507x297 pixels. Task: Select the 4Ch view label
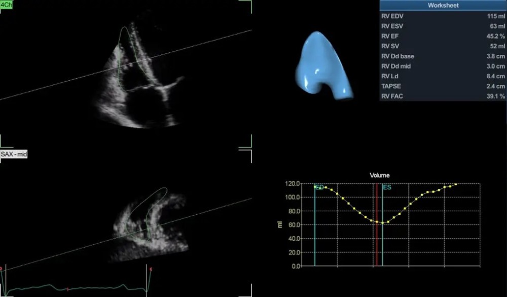click(7, 4)
